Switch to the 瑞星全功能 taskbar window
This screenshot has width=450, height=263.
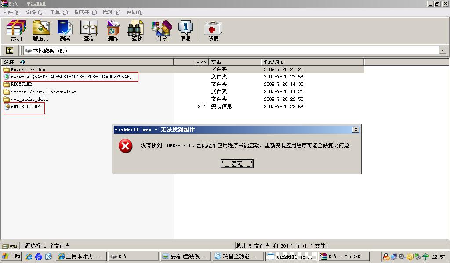pyautogui.click(x=238, y=256)
